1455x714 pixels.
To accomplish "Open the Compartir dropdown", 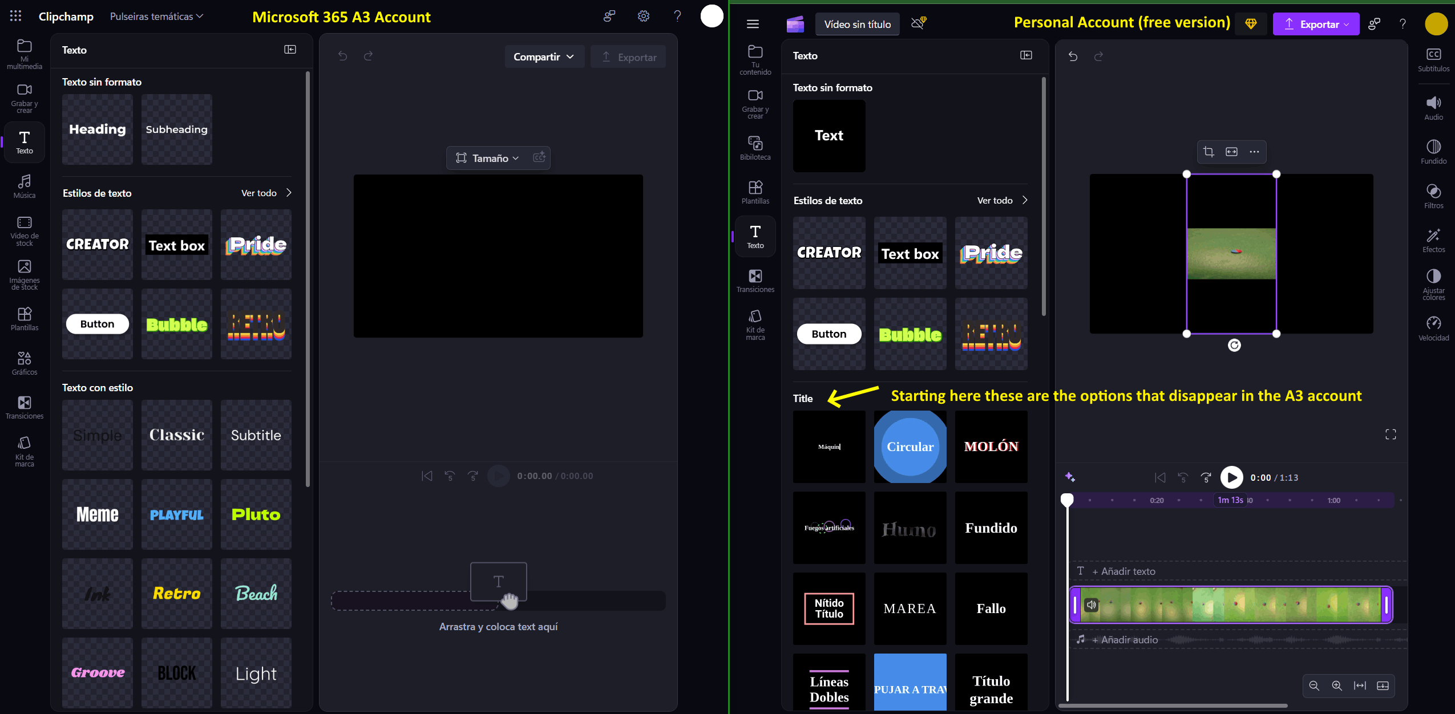I will point(544,56).
